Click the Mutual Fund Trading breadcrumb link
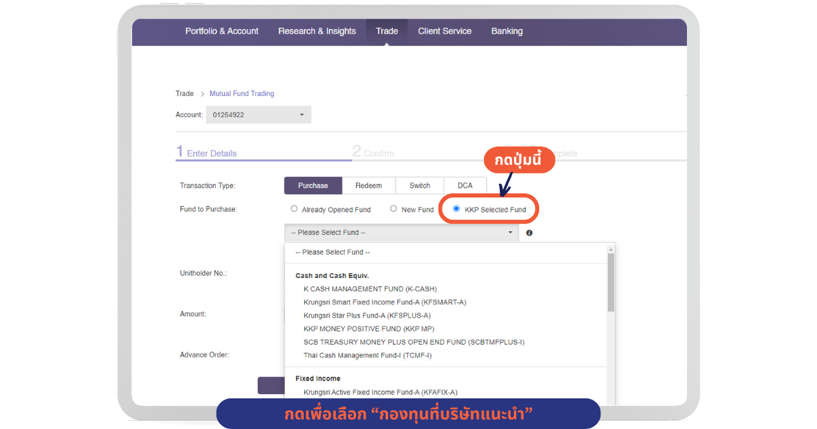The height and width of the screenshot is (429, 817). 242,94
